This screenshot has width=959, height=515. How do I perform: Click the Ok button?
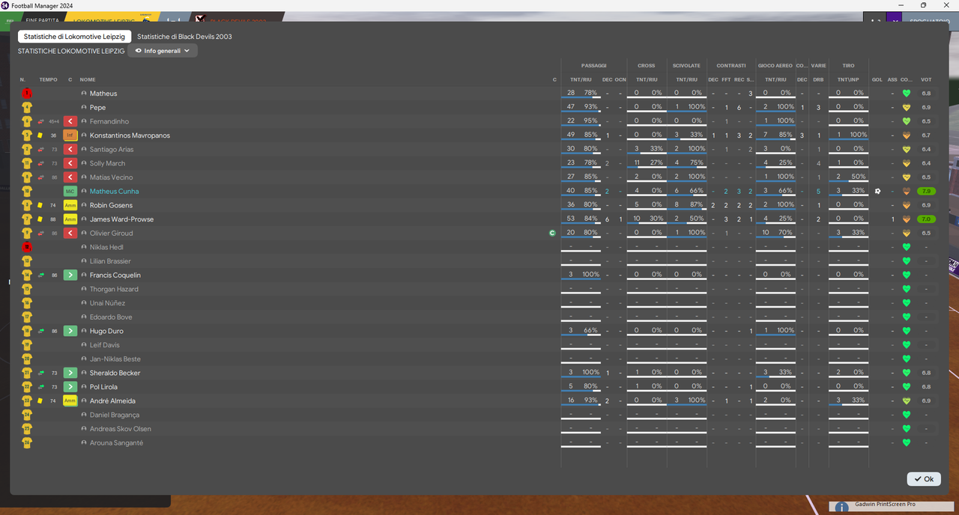(924, 479)
